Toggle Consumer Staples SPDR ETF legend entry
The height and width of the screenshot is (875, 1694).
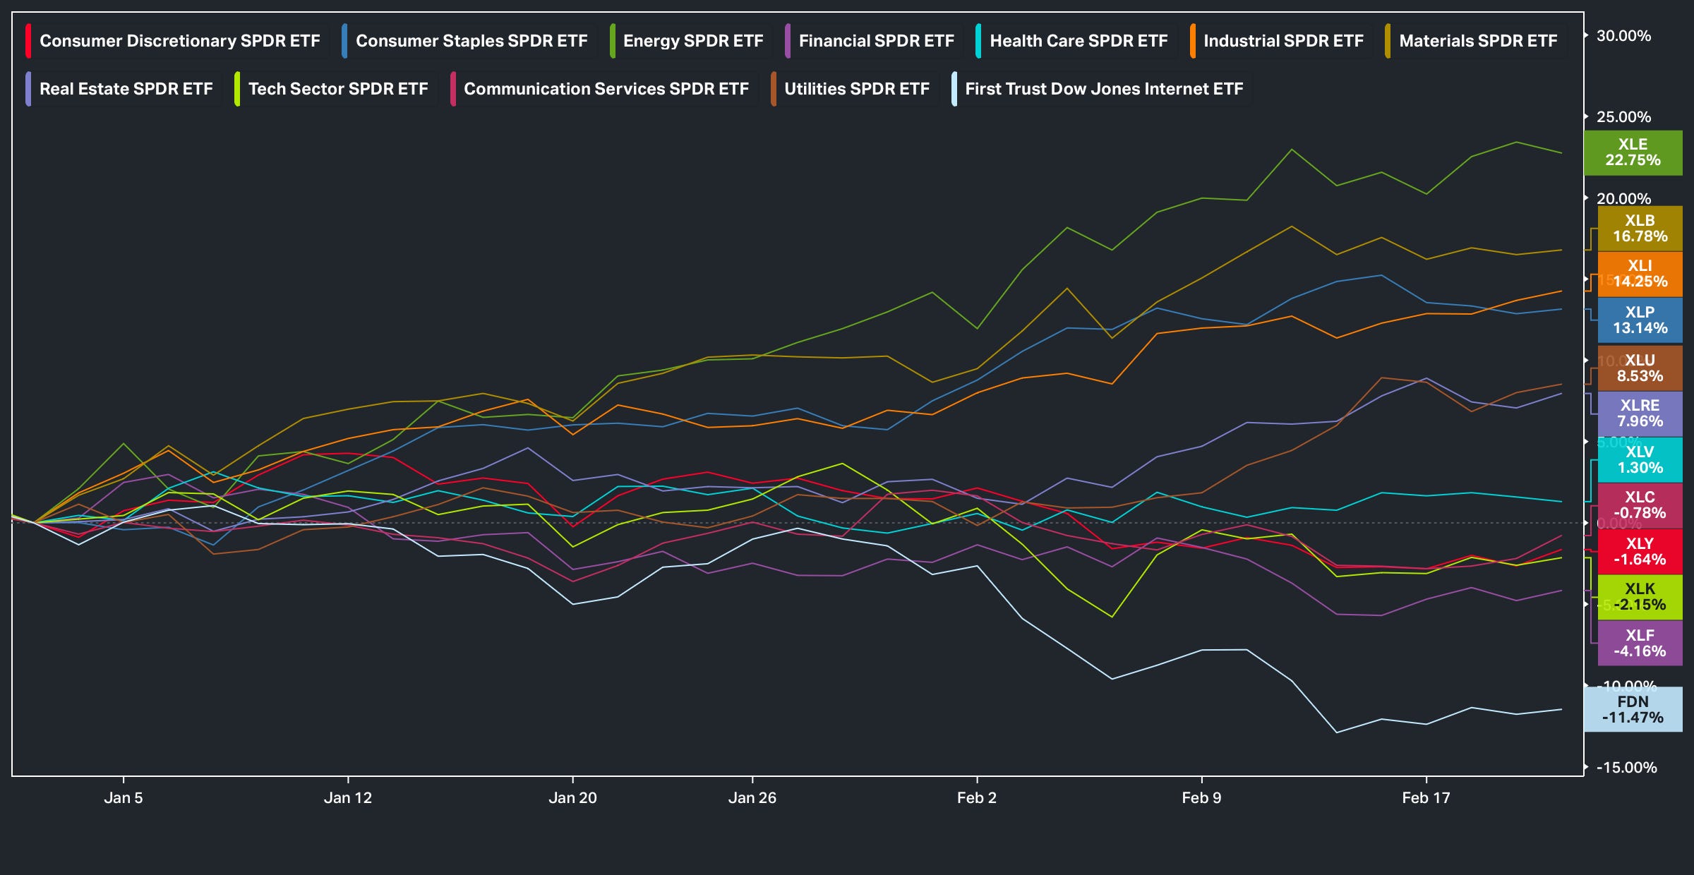coord(471,41)
